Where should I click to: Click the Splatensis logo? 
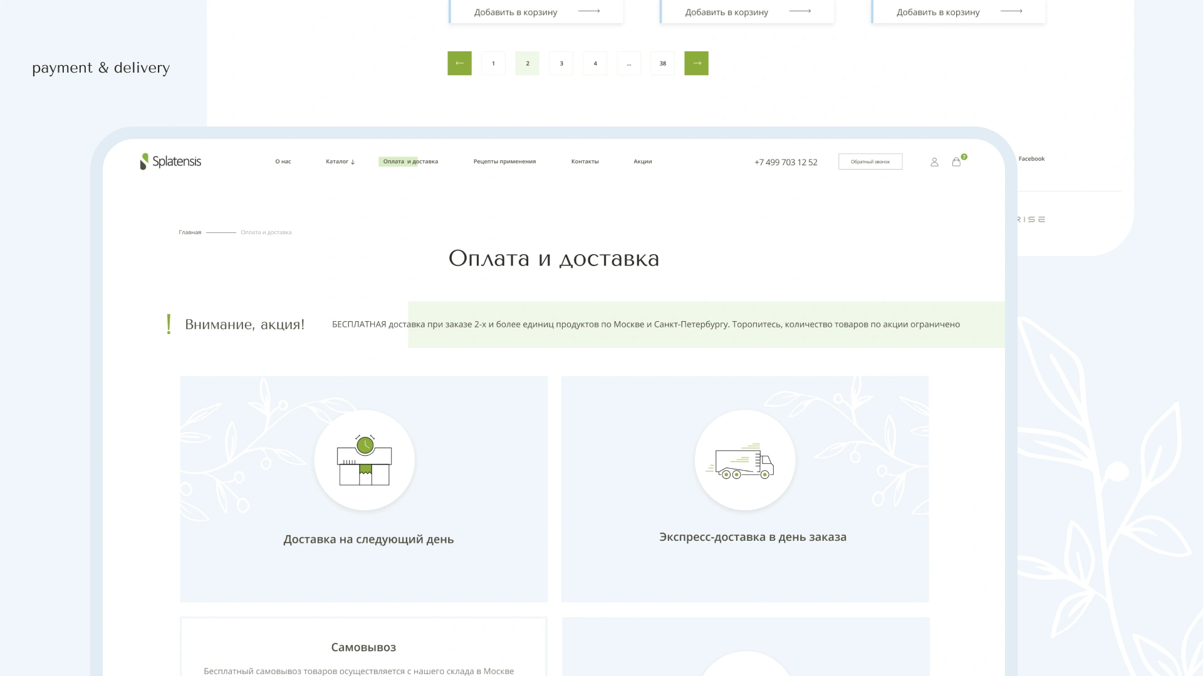click(x=170, y=161)
